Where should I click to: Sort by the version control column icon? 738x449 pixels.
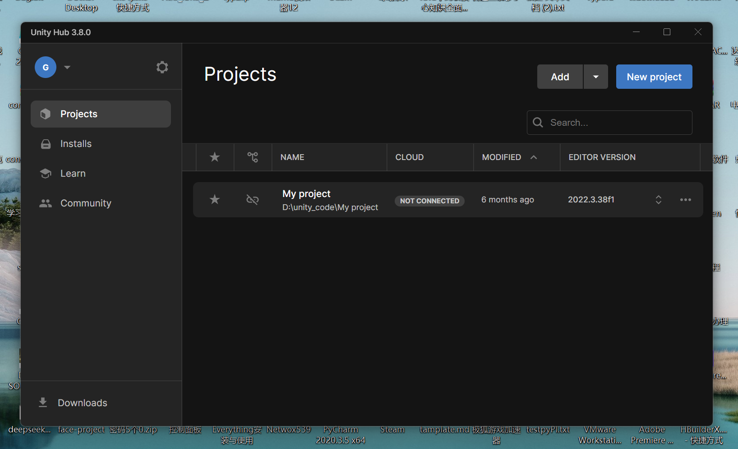coord(253,157)
